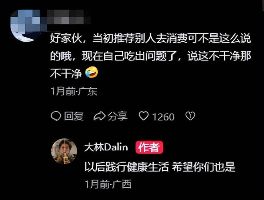Image resolution: width=264 pixels, height=200 pixels.
Task: Click 希望你们也是 in the author's reply
Action: [x=203, y=167]
